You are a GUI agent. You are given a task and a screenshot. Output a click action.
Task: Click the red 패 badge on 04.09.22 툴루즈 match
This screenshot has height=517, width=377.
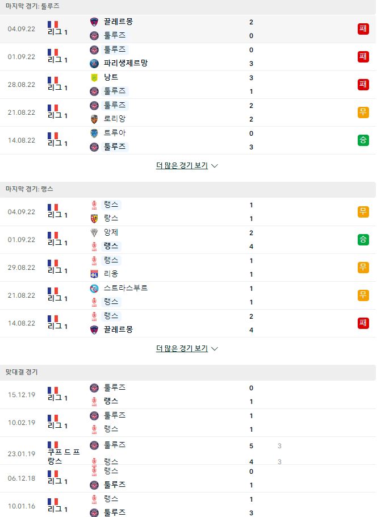pyautogui.click(x=363, y=28)
